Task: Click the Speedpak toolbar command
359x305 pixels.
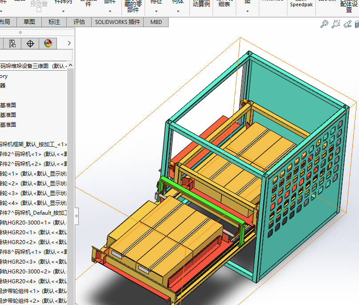Action: (302, 4)
